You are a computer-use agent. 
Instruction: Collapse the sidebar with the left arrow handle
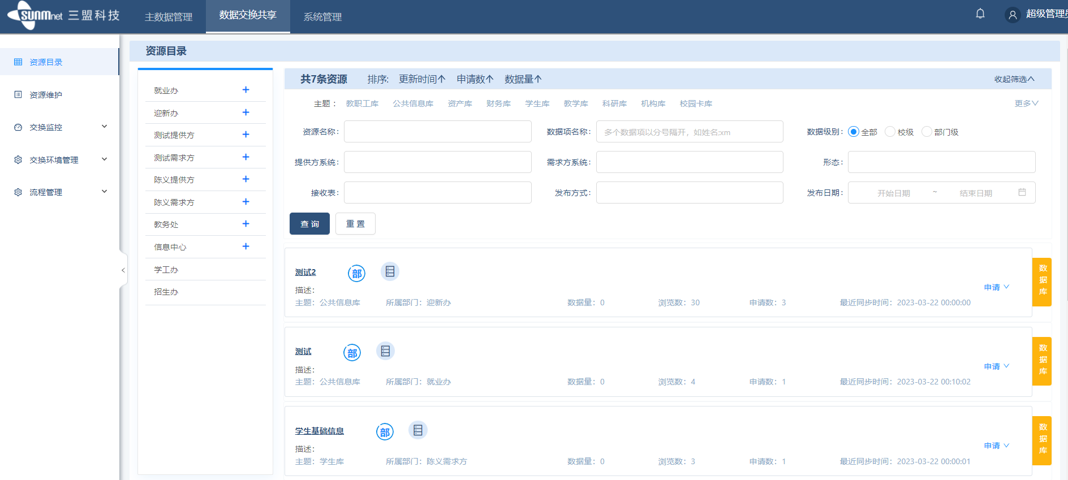coord(123,270)
